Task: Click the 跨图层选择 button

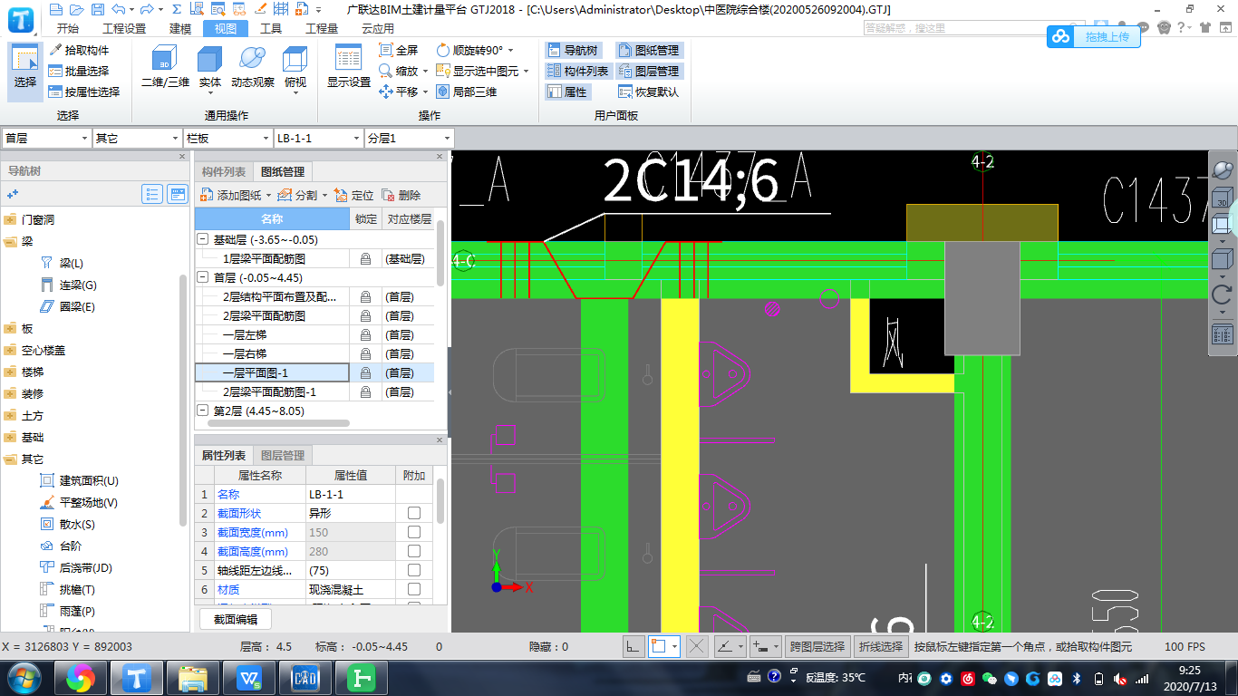Action: tap(817, 646)
